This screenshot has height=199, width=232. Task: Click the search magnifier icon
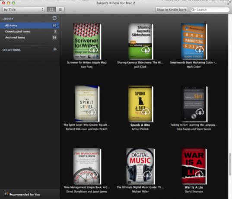click(x=193, y=10)
